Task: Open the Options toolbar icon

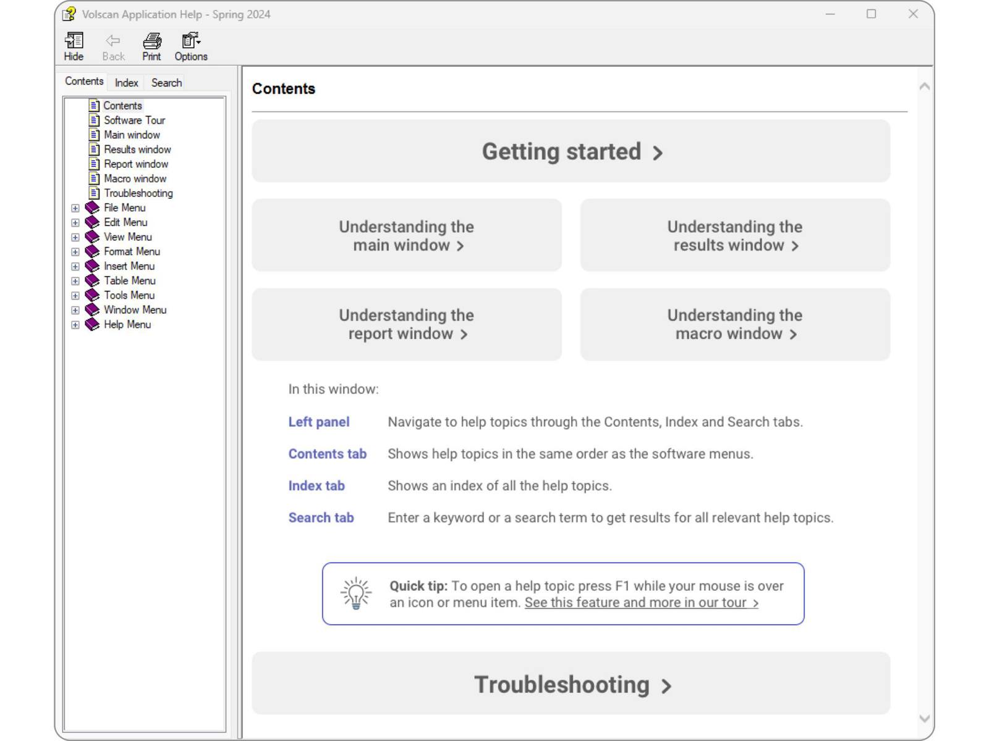Action: click(x=191, y=47)
